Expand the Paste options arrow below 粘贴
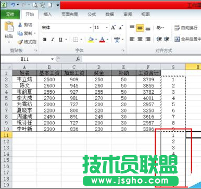The image size is (201, 189). [9, 42]
